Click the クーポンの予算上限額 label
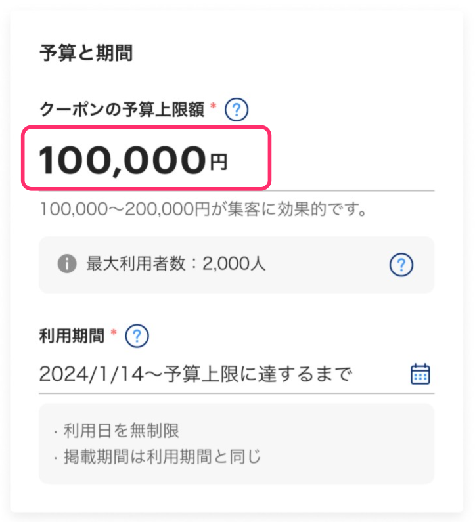This screenshot has width=475, height=522. 122,110
